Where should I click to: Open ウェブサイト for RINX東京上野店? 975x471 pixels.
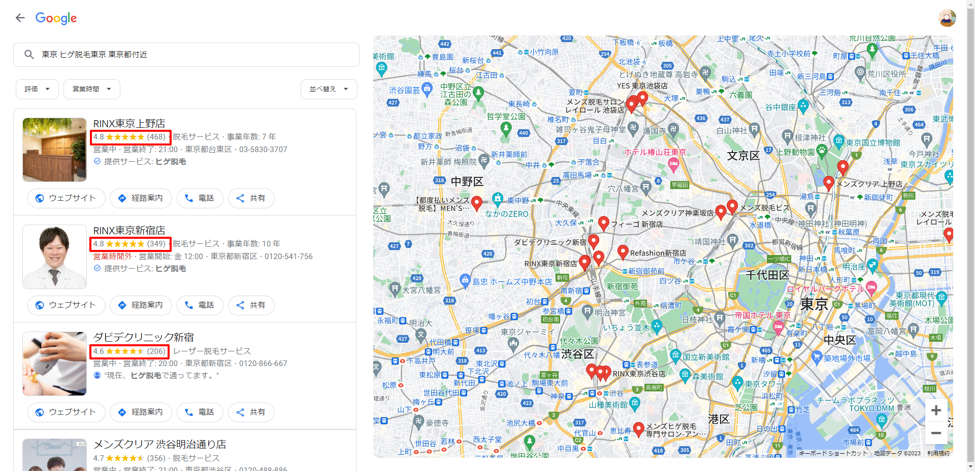[67, 198]
